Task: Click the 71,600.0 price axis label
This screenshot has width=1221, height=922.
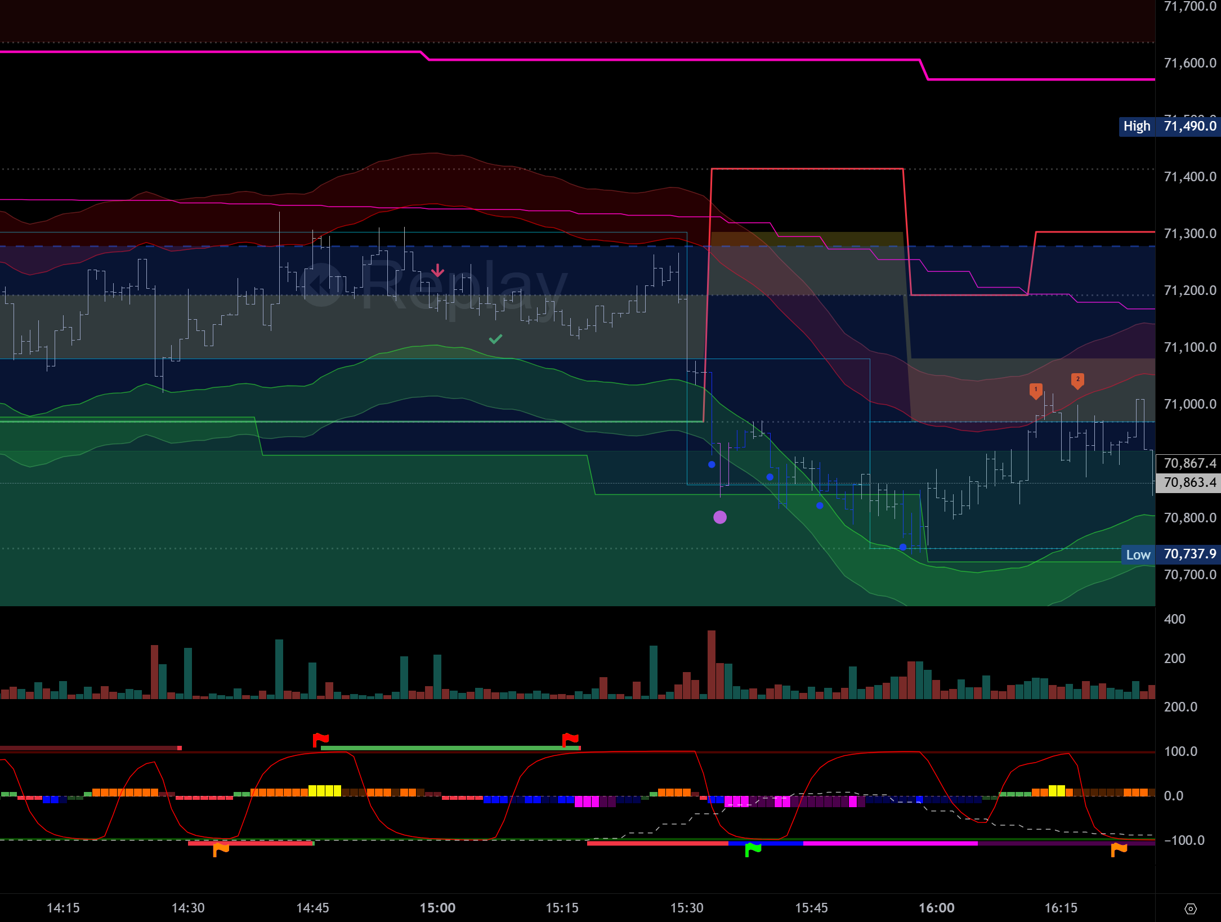Action: tap(1189, 63)
